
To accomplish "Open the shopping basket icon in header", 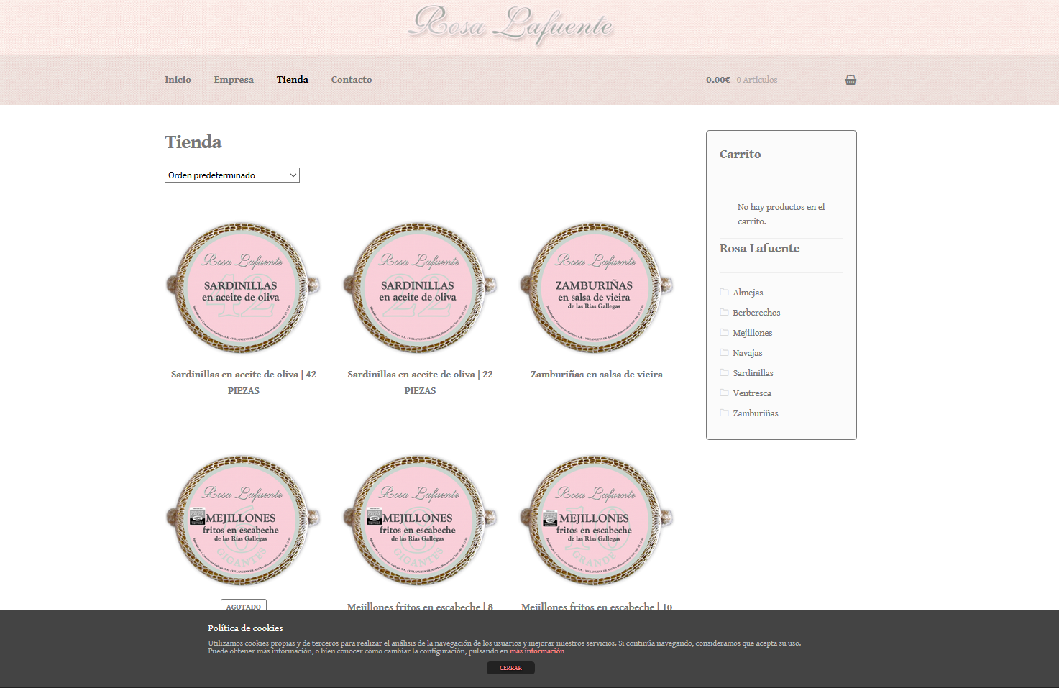I will click(851, 80).
